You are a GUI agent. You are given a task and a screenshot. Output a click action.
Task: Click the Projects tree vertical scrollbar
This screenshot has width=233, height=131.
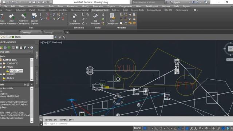tap(32, 70)
